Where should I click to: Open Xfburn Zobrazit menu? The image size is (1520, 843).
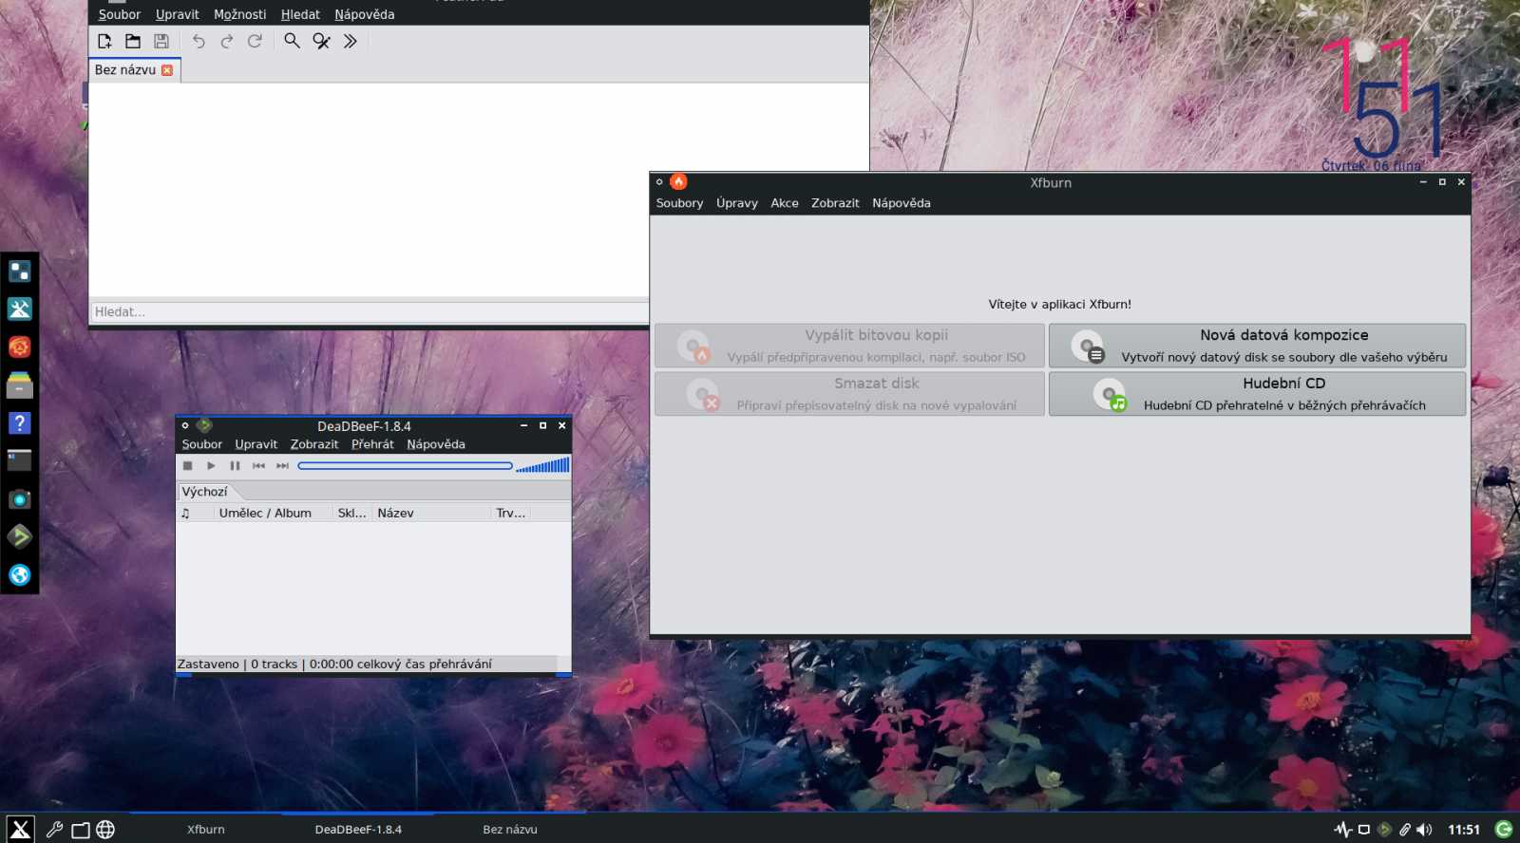tap(835, 203)
